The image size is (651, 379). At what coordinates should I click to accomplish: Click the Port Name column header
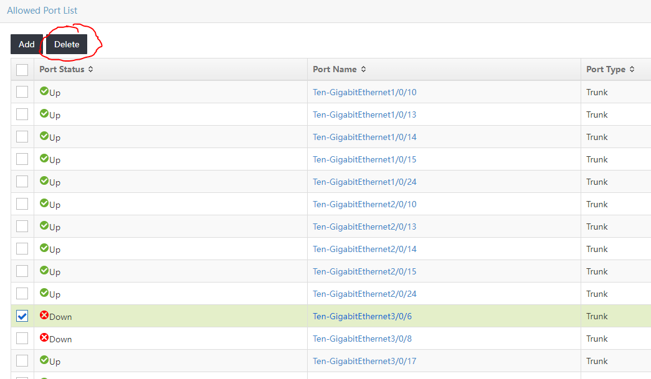(x=335, y=69)
